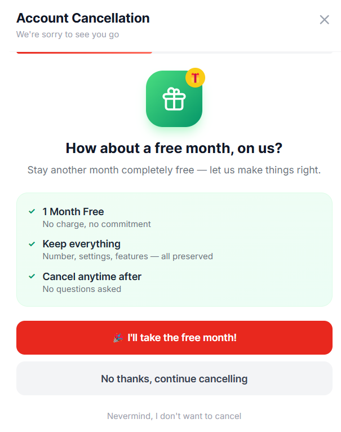Click checkmark beside Cancel anytime after
Image resolution: width=341 pixels, height=432 pixels.
tap(32, 277)
